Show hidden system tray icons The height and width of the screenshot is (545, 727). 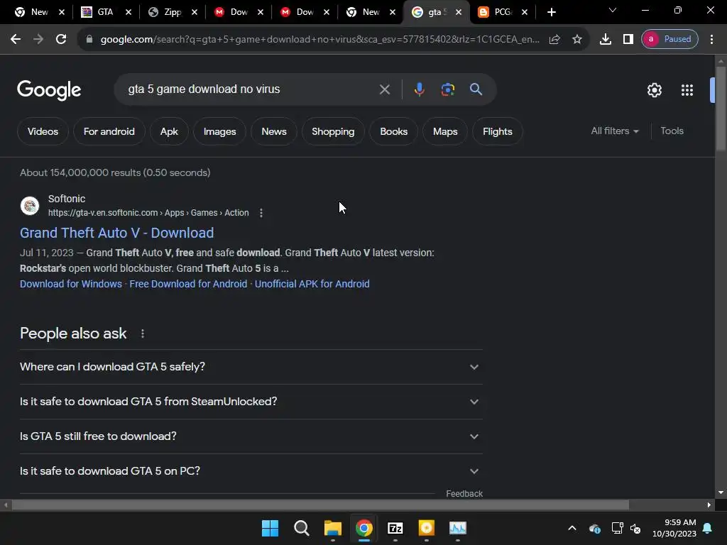[572, 528]
